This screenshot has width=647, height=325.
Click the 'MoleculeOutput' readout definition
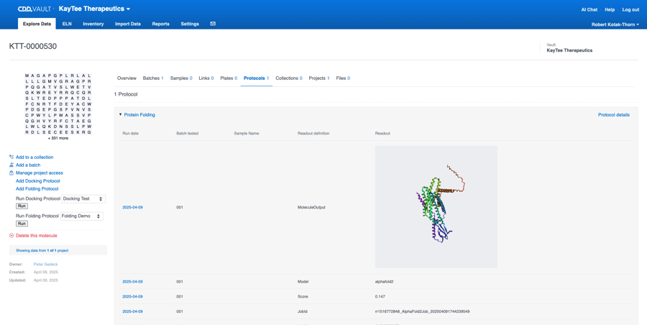[311, 207]
